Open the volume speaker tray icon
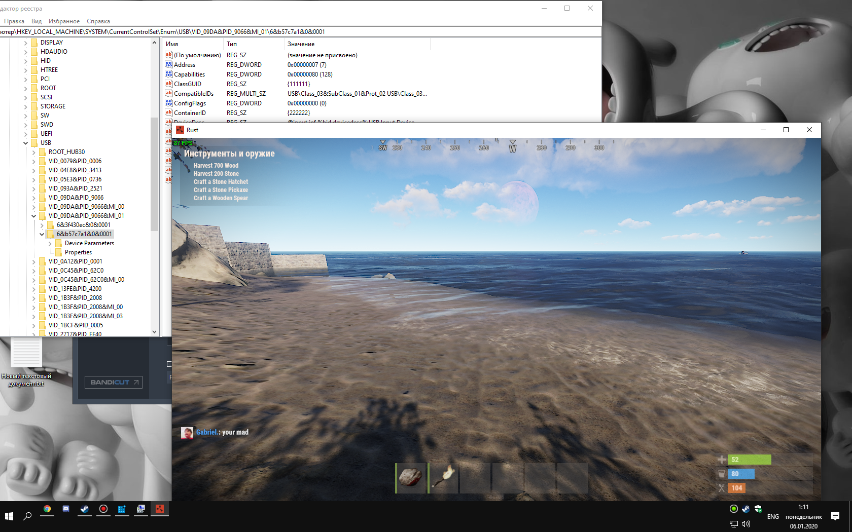The image size is (852, 532). [x=746, y=524]
